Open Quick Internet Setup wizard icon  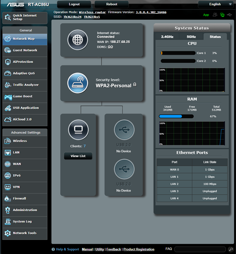point(7,17)
